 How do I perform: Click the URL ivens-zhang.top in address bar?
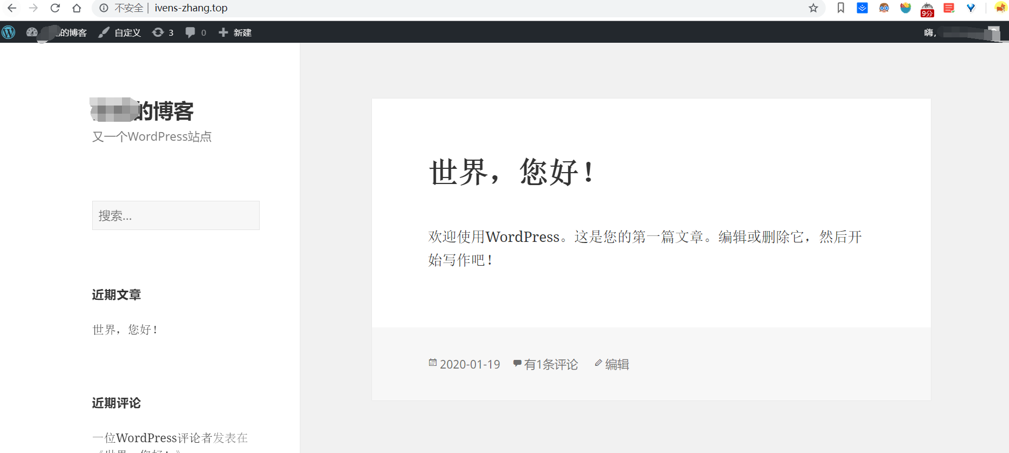191,8
